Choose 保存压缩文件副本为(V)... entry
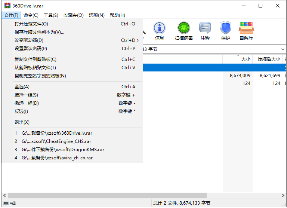Image resolution: width=287 pixels, height=208 pixels. 72,32
